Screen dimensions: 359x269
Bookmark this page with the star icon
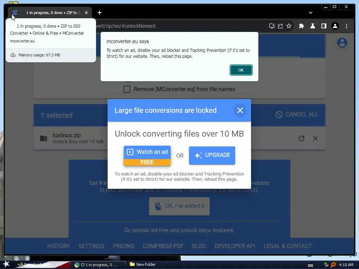click(x=289, y=26)
